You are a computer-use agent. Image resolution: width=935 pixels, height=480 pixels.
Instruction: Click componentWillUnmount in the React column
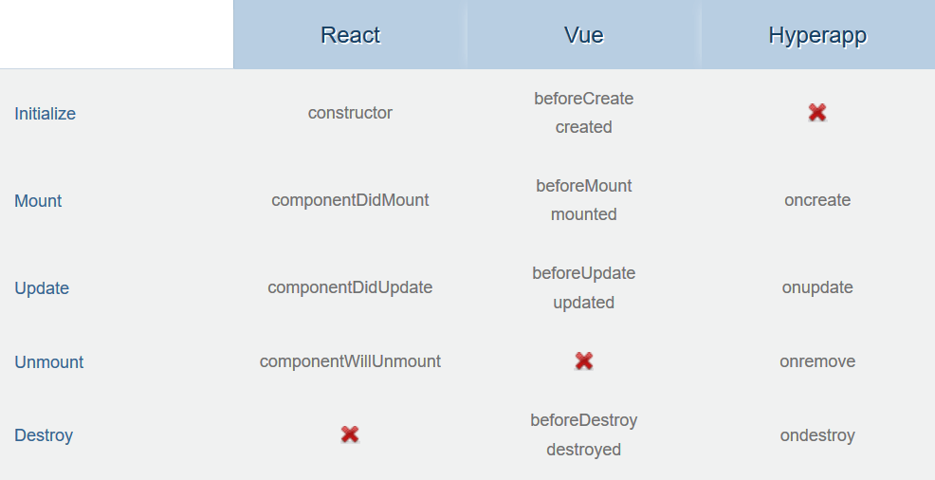[x=350, y=361]
